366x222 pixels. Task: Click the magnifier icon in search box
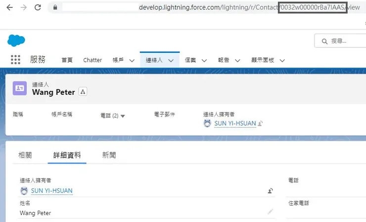tap(324, 41)
